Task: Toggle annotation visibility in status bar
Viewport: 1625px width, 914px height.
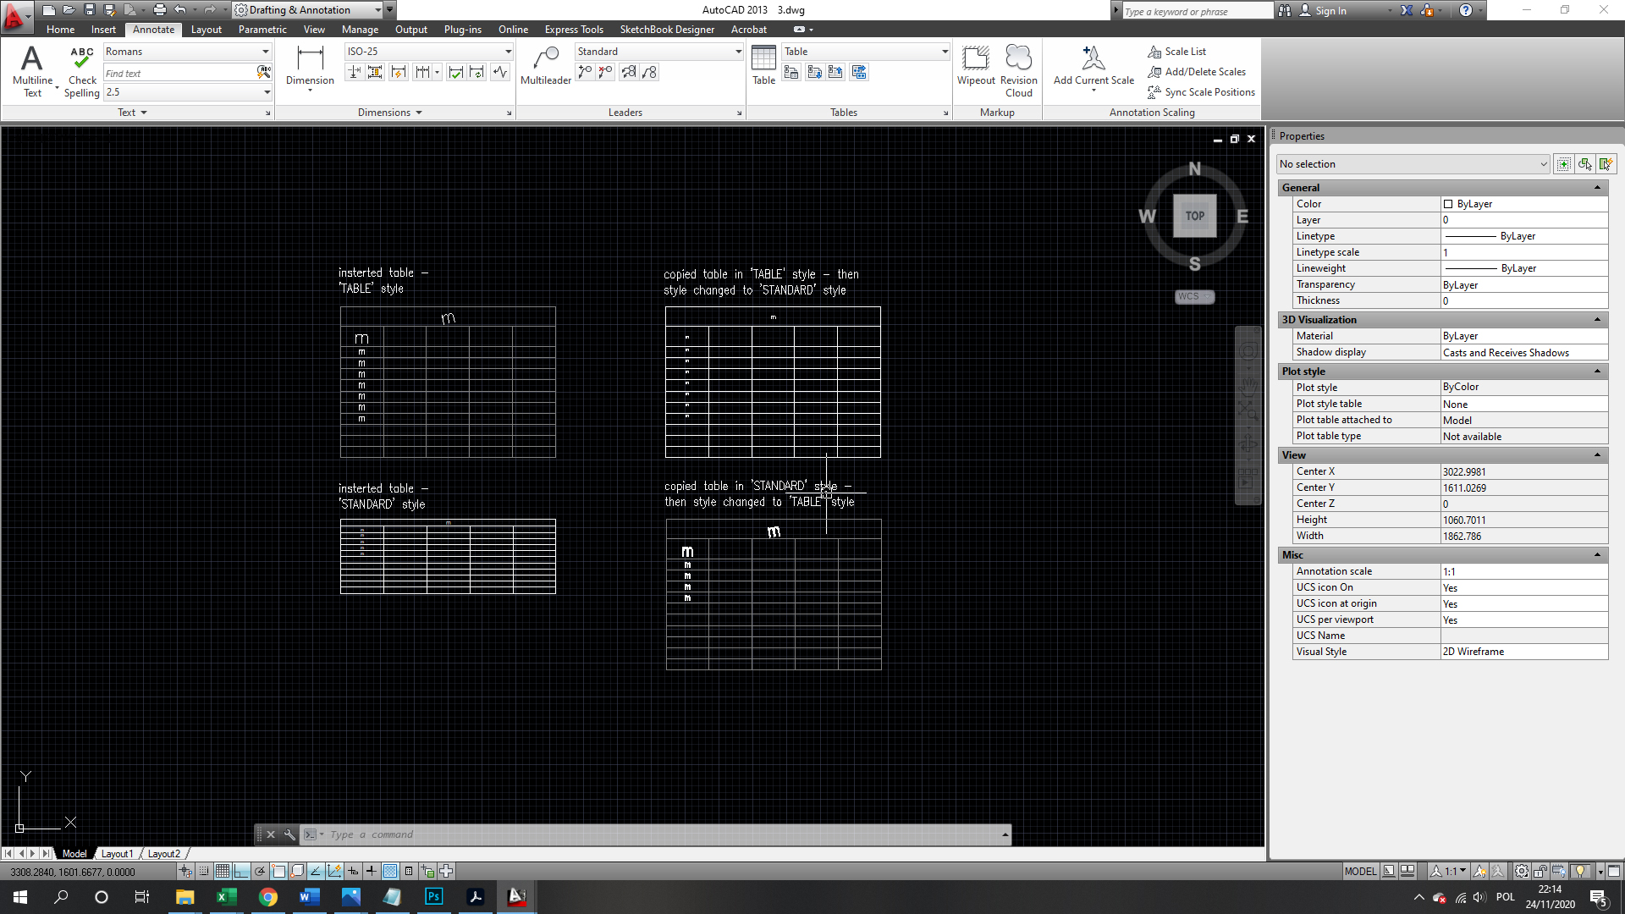Action: (x=1479, y=871)
